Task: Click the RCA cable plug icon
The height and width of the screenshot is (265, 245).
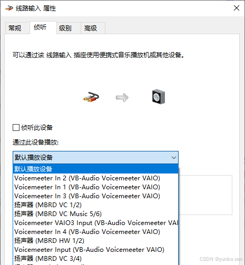Action: coord(91,97)
